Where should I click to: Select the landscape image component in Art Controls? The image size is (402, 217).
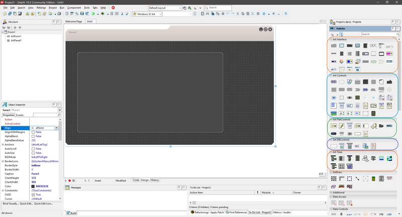click(334, 113)
